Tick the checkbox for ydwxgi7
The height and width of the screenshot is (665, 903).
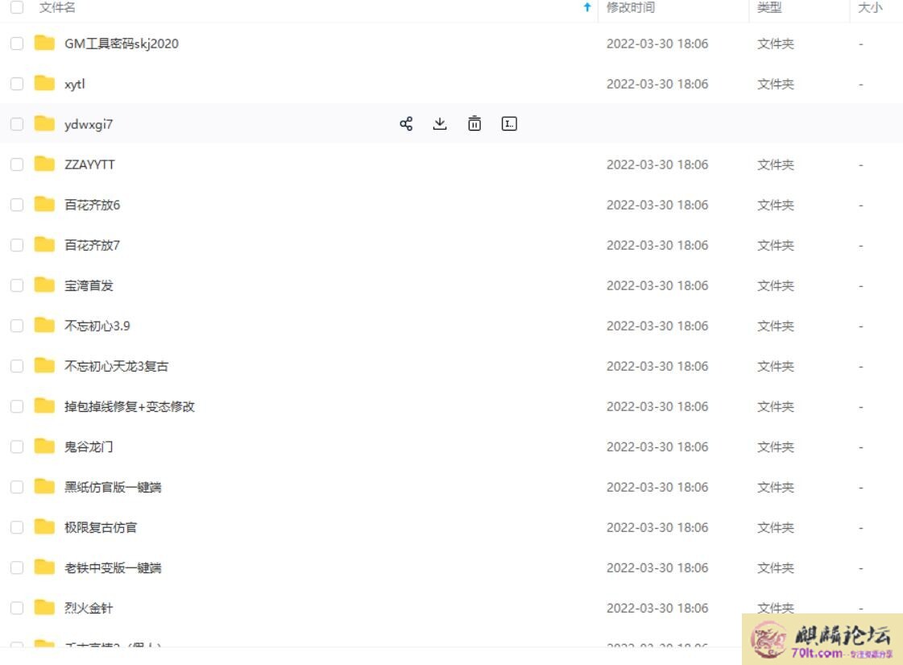point(17,124)
